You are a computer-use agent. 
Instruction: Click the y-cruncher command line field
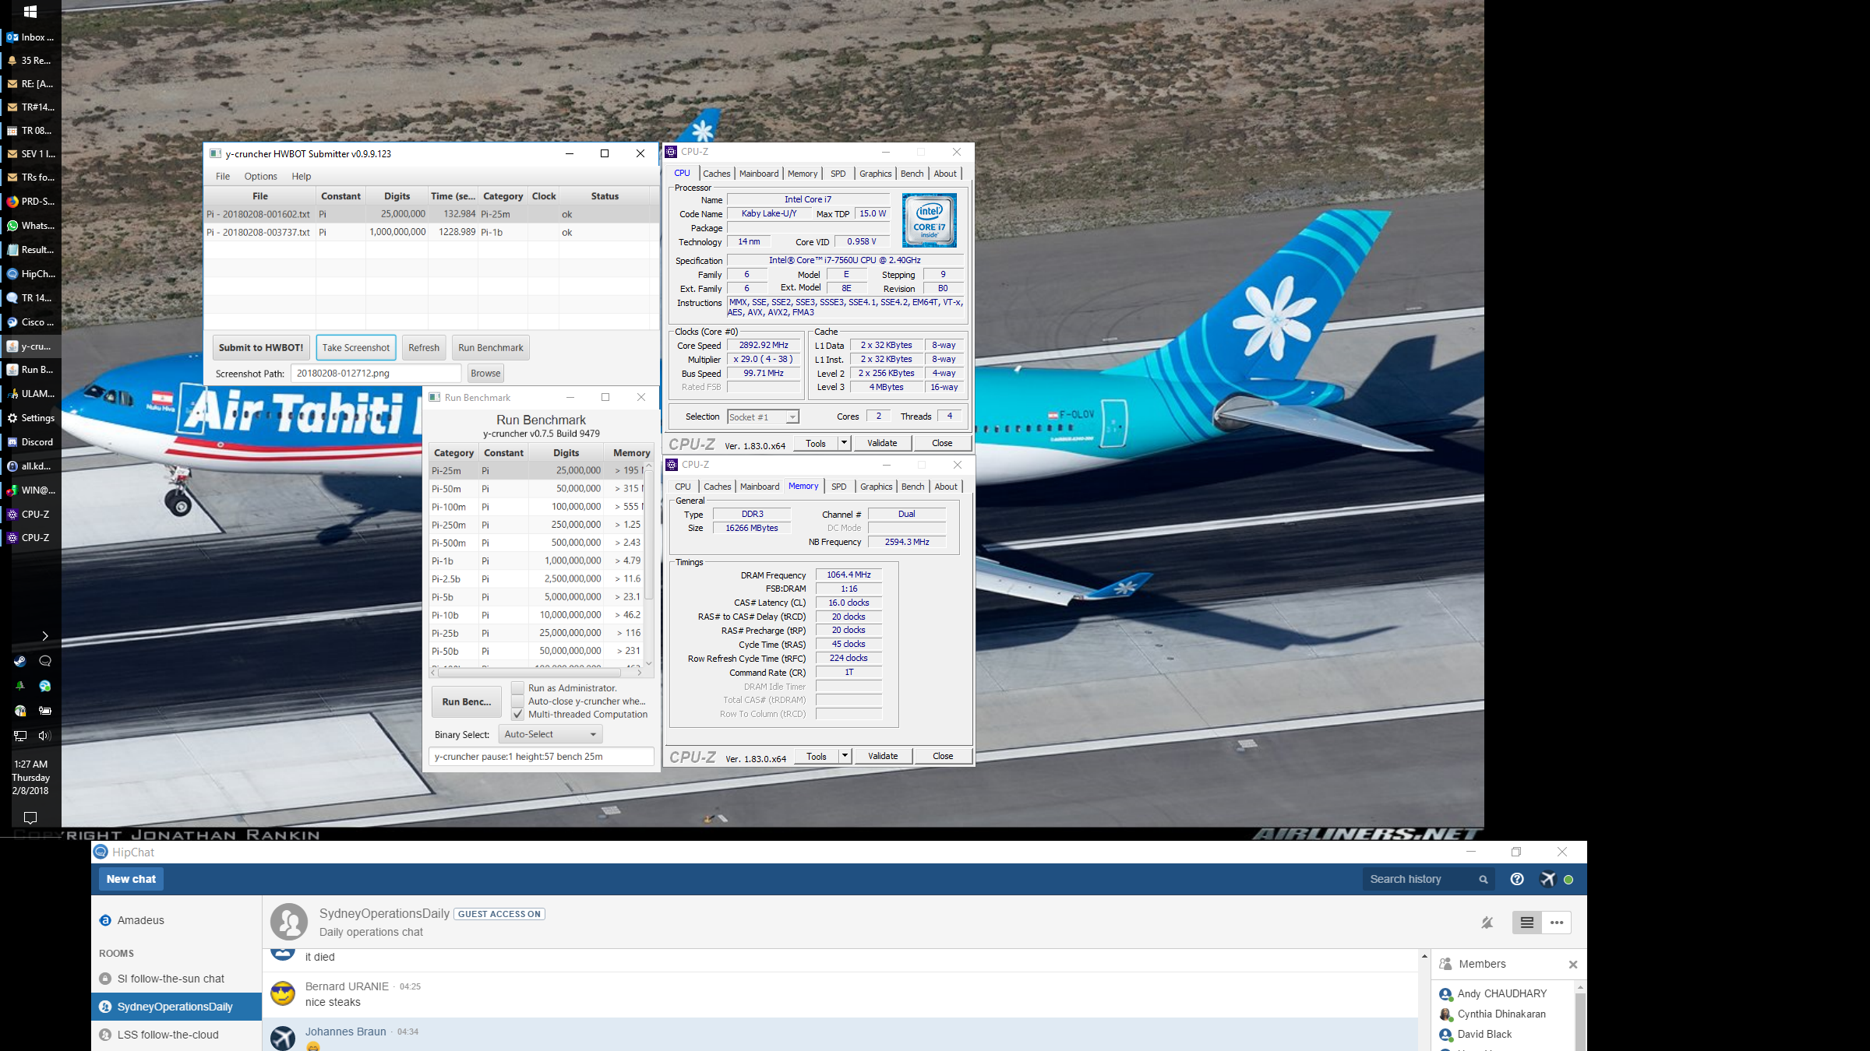pos(542,757)
